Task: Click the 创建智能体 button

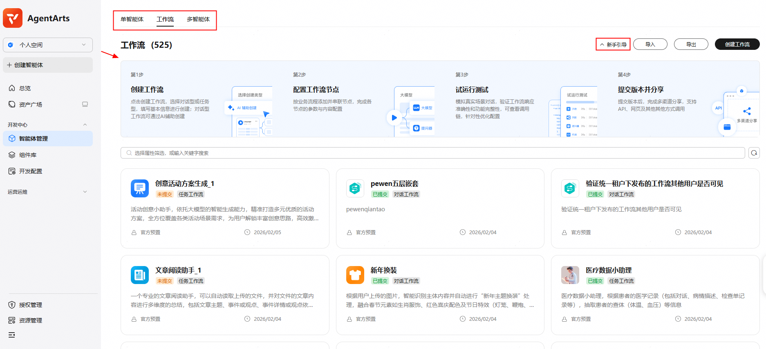Action: [48, 65]
